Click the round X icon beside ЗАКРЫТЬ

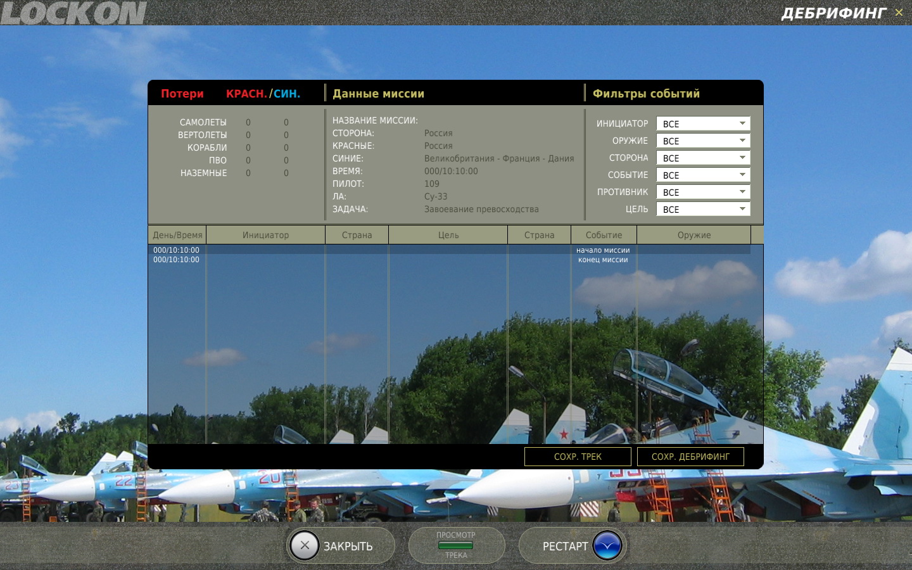(x=305, y=545)
